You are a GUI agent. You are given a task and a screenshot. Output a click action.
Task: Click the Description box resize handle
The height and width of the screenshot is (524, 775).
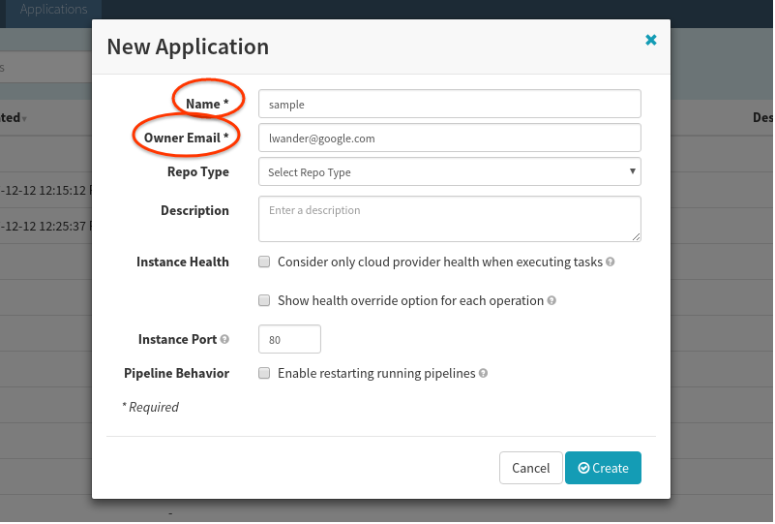636,235
